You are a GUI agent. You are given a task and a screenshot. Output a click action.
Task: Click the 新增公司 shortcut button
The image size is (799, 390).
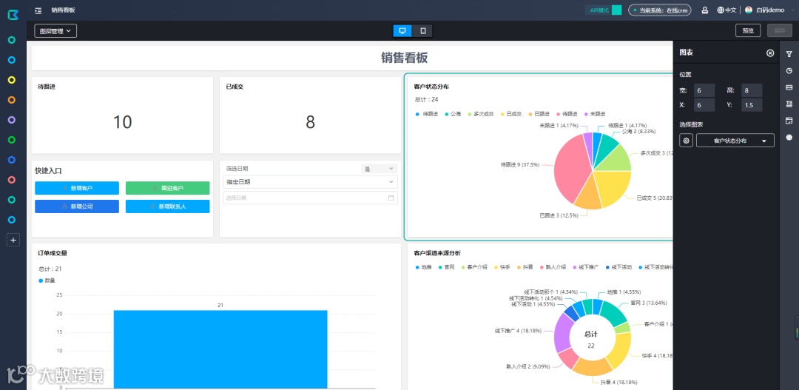77,206
